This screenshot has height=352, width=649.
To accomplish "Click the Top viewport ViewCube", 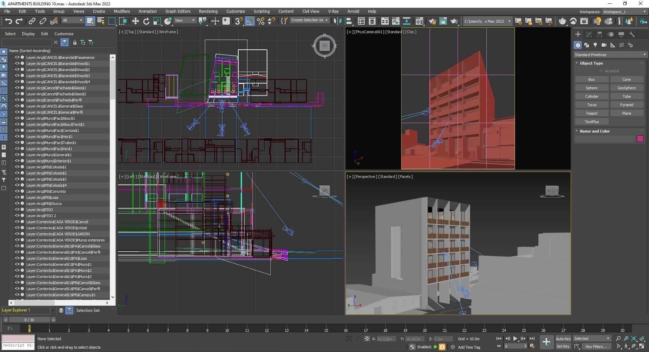I will click(324, 46).
